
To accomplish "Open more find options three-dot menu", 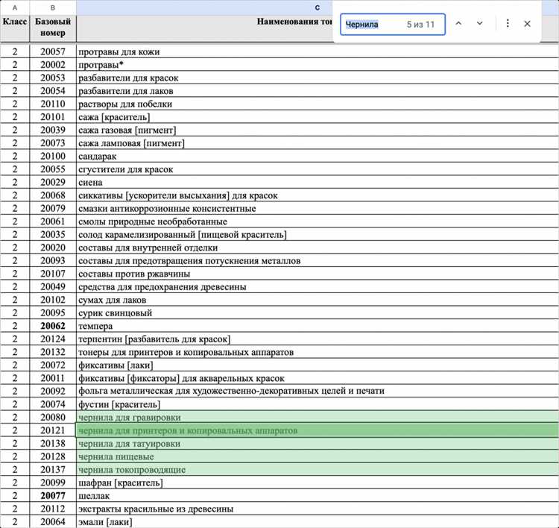I will point(508,24).
